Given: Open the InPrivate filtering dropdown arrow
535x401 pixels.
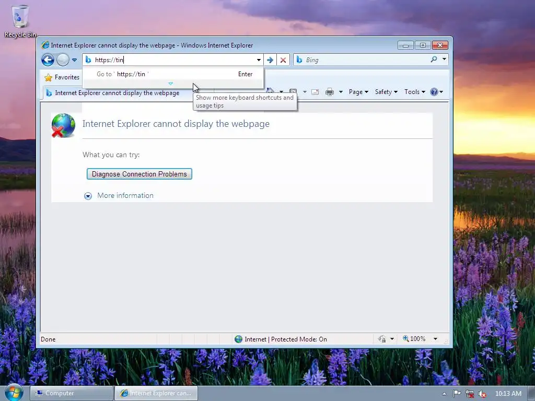Looking at the screenshot, I should (392, 339).
